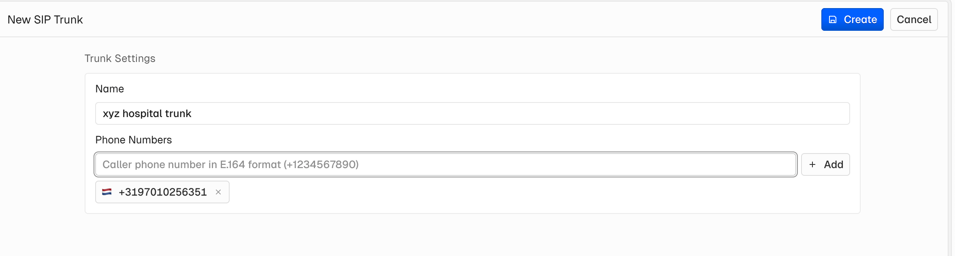Add the entered caller phone number

tap(825, 164)
